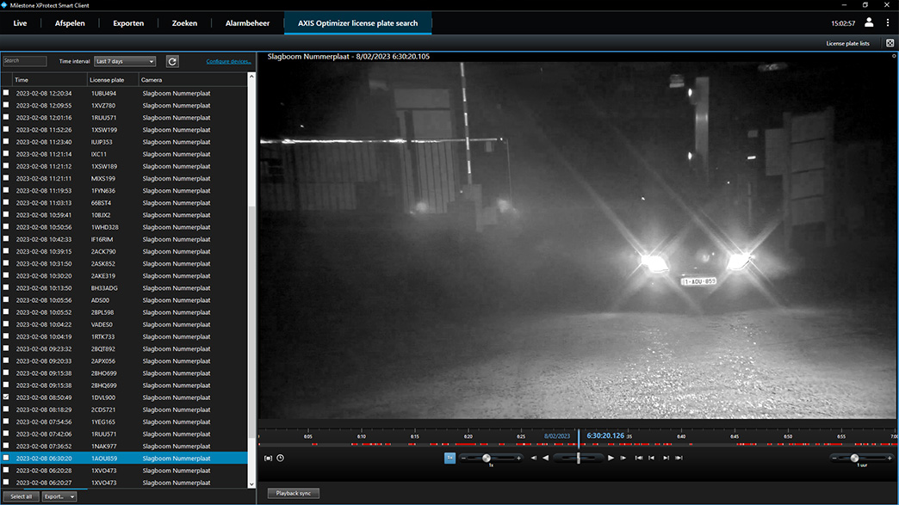Open the go-to-time clock icon

[x=281, y=458]
